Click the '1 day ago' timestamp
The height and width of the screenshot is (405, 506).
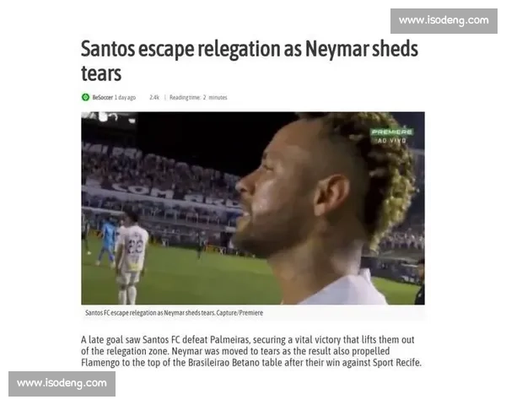pos(125,97)
